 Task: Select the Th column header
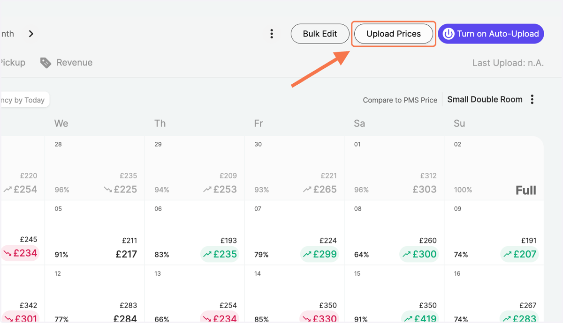(160, 123)
